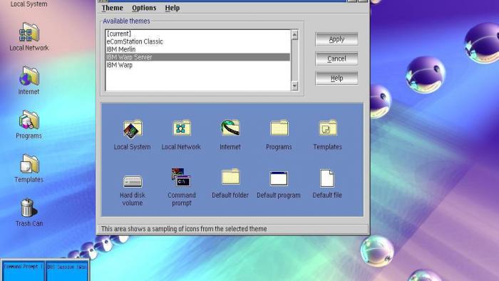
Task: Click the Internet preview icon in theme sample
Action: point(230,128)
